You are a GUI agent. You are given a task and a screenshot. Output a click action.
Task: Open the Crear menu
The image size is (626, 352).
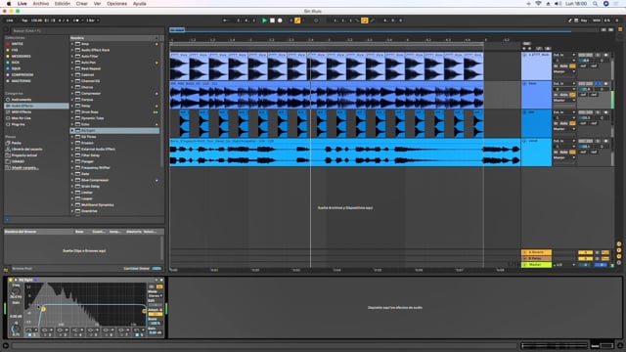(x=82, y=4)
